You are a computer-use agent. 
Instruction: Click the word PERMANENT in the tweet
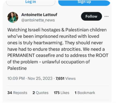(x=21, y=55)
